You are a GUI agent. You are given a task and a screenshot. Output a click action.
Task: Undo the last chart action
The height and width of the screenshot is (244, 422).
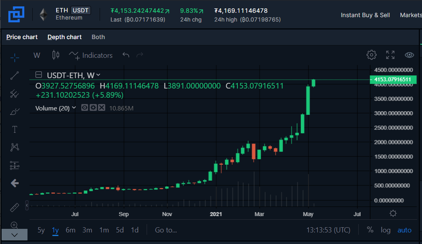point(126,55)
